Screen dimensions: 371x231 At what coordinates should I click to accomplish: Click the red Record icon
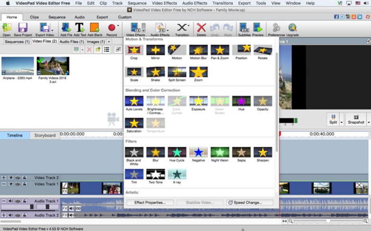click(111, 28)
